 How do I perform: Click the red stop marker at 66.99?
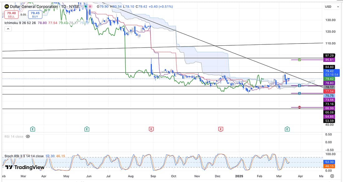[299, 107]
